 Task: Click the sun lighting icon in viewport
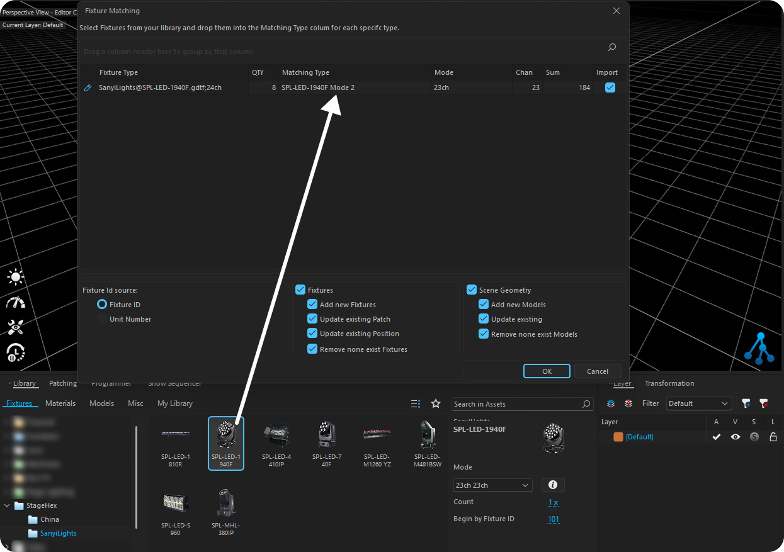[16, 277]
